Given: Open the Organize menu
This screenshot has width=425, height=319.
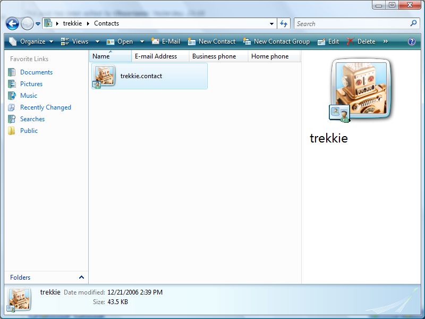Looking at the screenshot, I should (x=31, y=41).
